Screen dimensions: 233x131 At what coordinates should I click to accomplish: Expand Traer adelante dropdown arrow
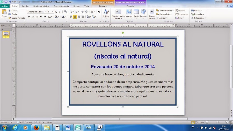[x=173, y=10]
